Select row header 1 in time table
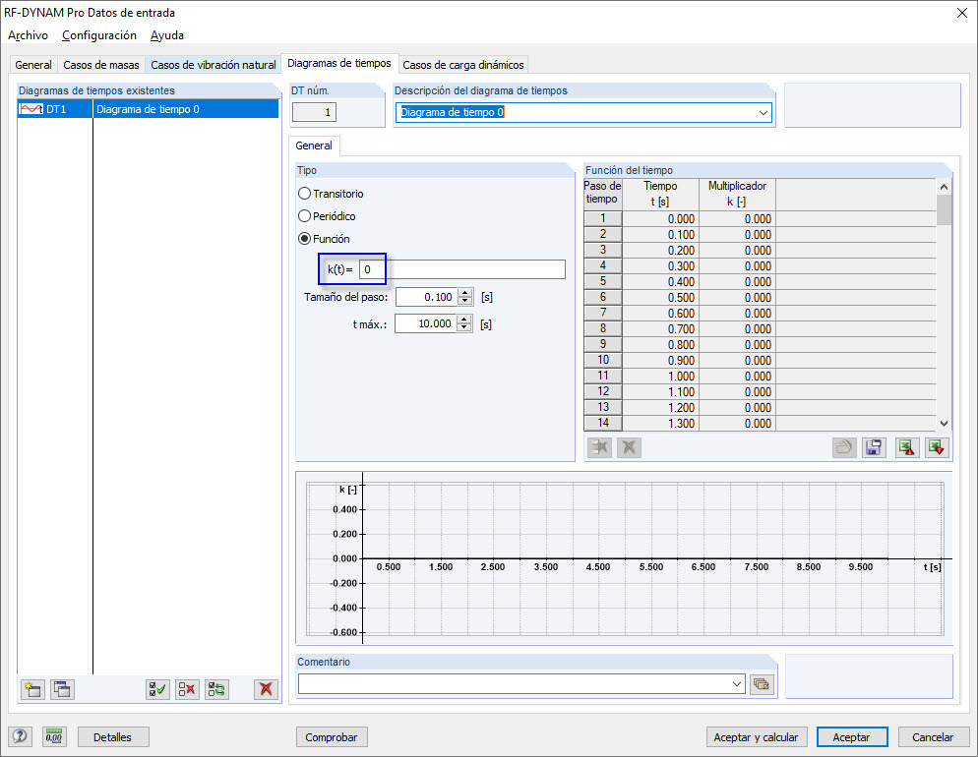Screen dimensions: 978x757 602,218
